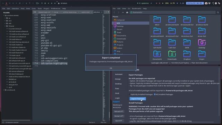222x125 pixels.
Task: Open the ArcoLinuxD-Out folder
Action: click(172, 32)
